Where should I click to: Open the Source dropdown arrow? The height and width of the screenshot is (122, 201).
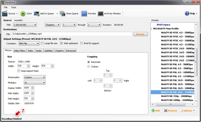pyautogui.click(x=17, y=14)
